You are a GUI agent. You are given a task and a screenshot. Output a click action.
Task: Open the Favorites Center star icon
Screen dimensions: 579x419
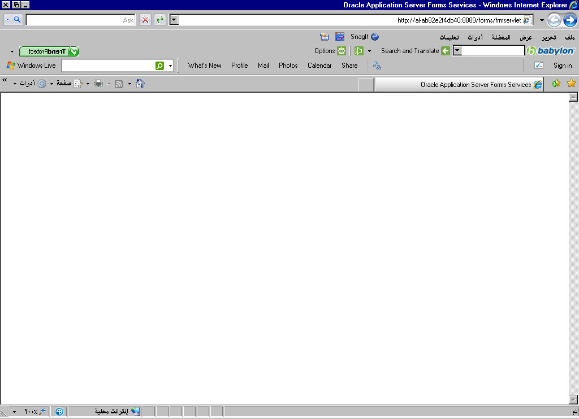pos(571,84)
